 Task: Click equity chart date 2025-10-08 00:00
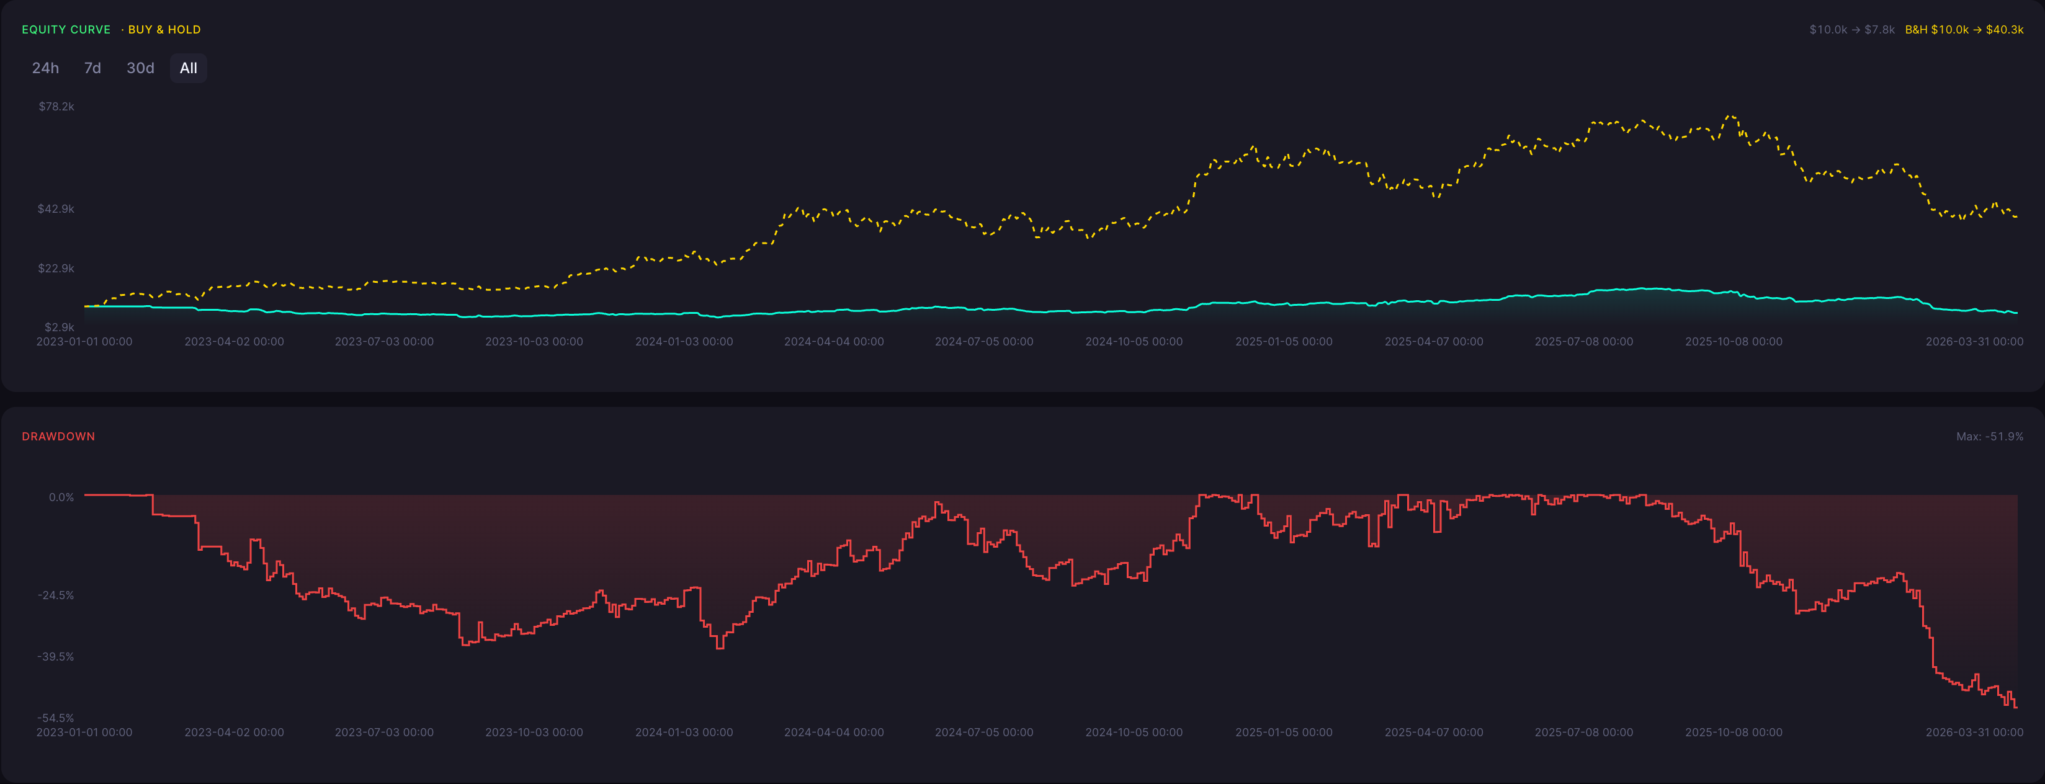coord(1734,341)
